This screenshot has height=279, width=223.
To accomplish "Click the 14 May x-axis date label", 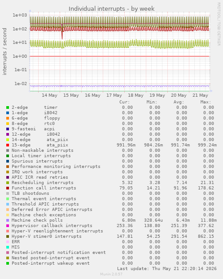I will pos(49,95).
